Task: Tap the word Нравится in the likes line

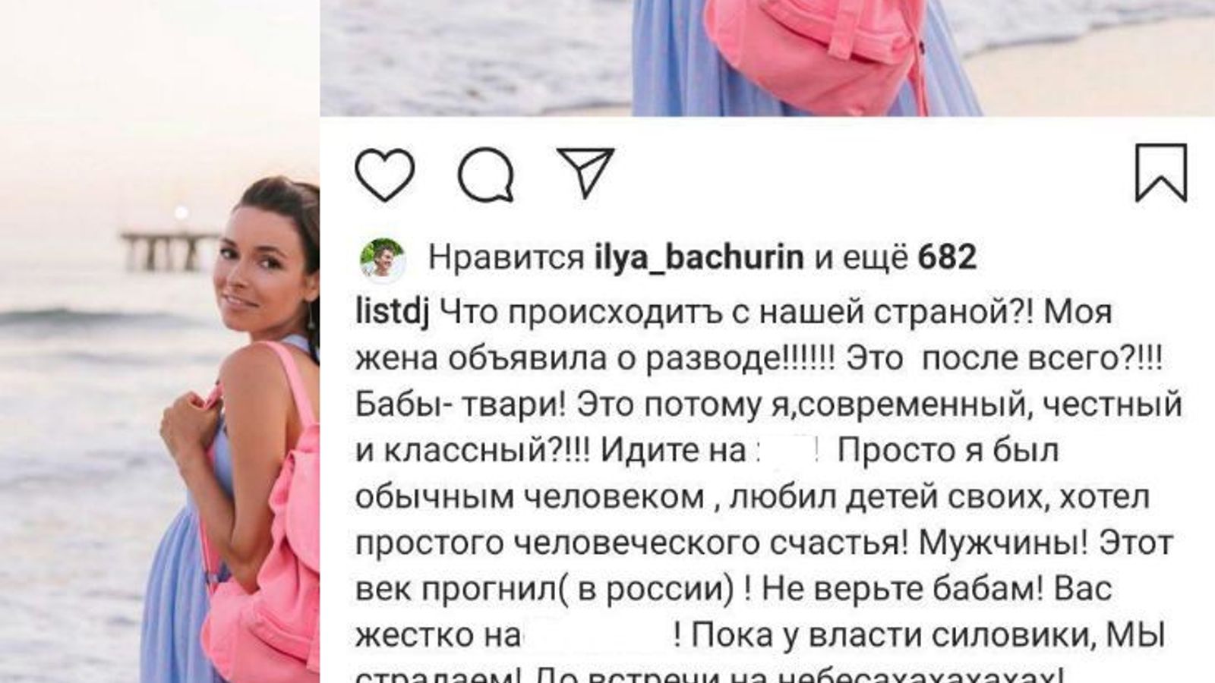Action: (x=506, y=258)
